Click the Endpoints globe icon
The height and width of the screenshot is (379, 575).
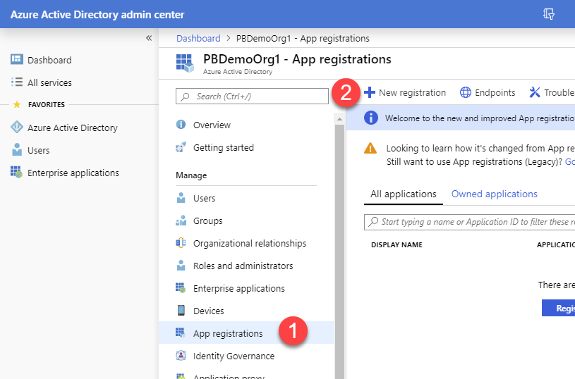466,92
